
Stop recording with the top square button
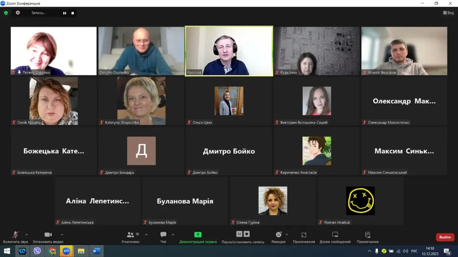pyautogui.click(x=73, y=13)
